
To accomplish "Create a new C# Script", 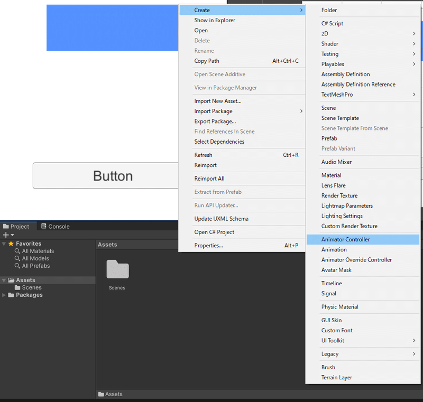I will (x=363, y=23).
